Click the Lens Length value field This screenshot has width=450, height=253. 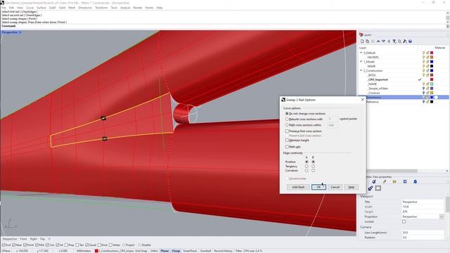(423, 233)
